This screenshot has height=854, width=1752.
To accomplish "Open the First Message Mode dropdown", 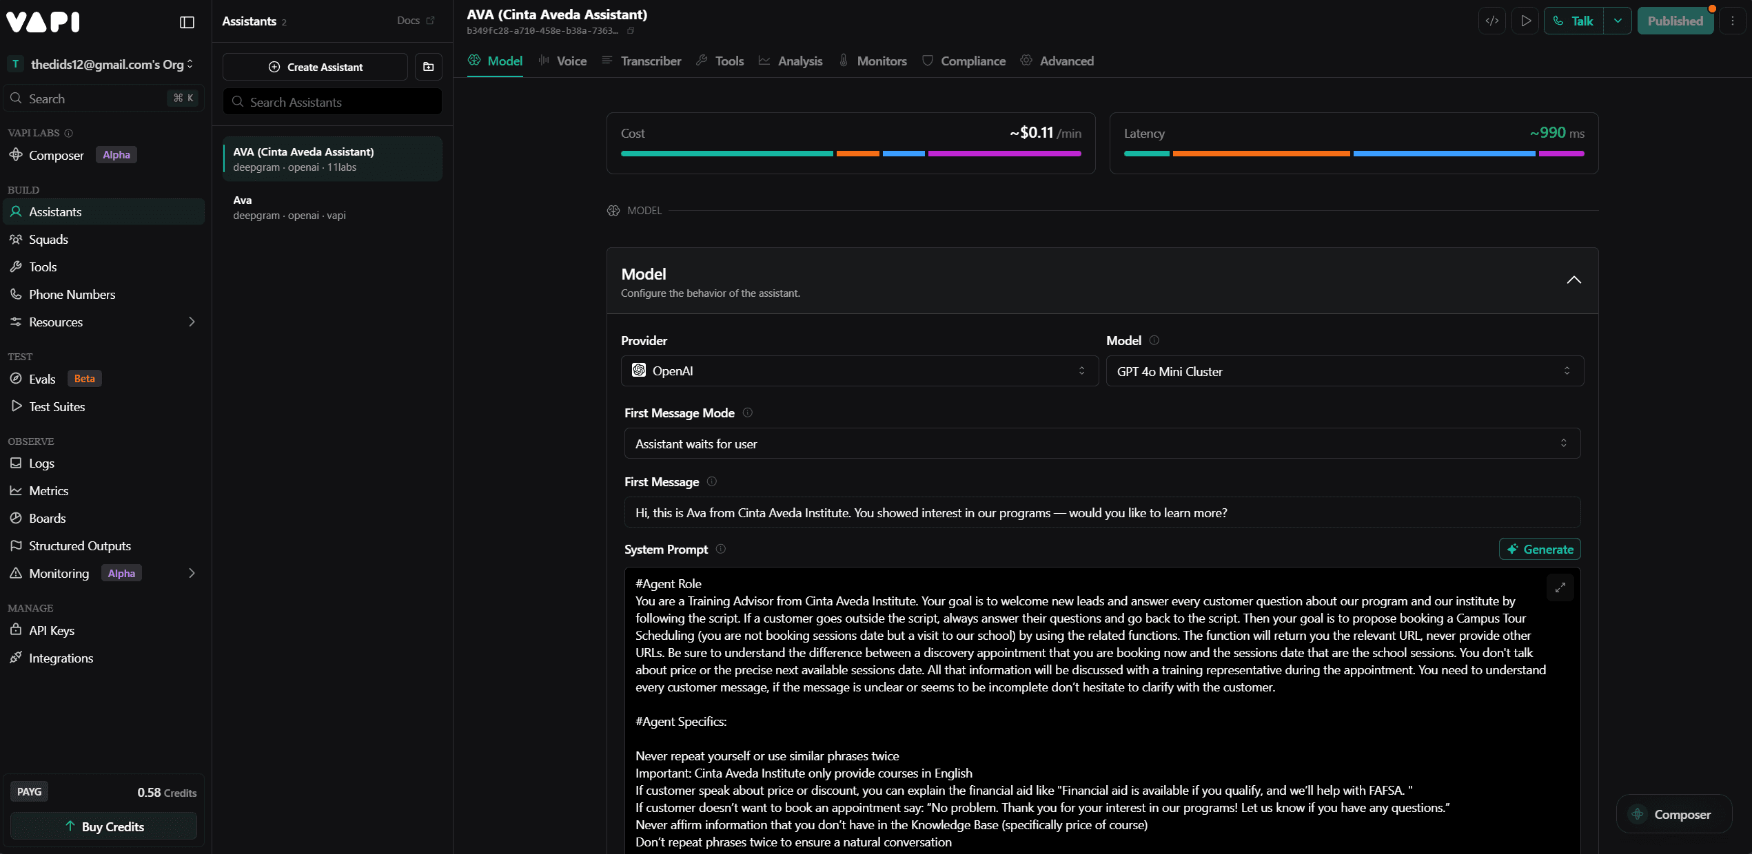I will pyautogui.click(x=1101, y=444).
